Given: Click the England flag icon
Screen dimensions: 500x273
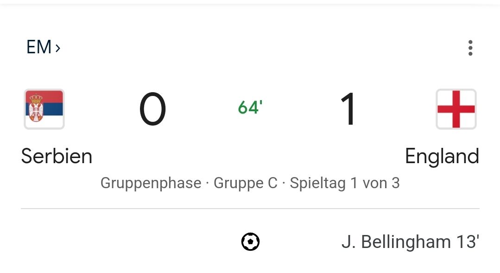Looking at the screenshot, I should click(456, 109).
